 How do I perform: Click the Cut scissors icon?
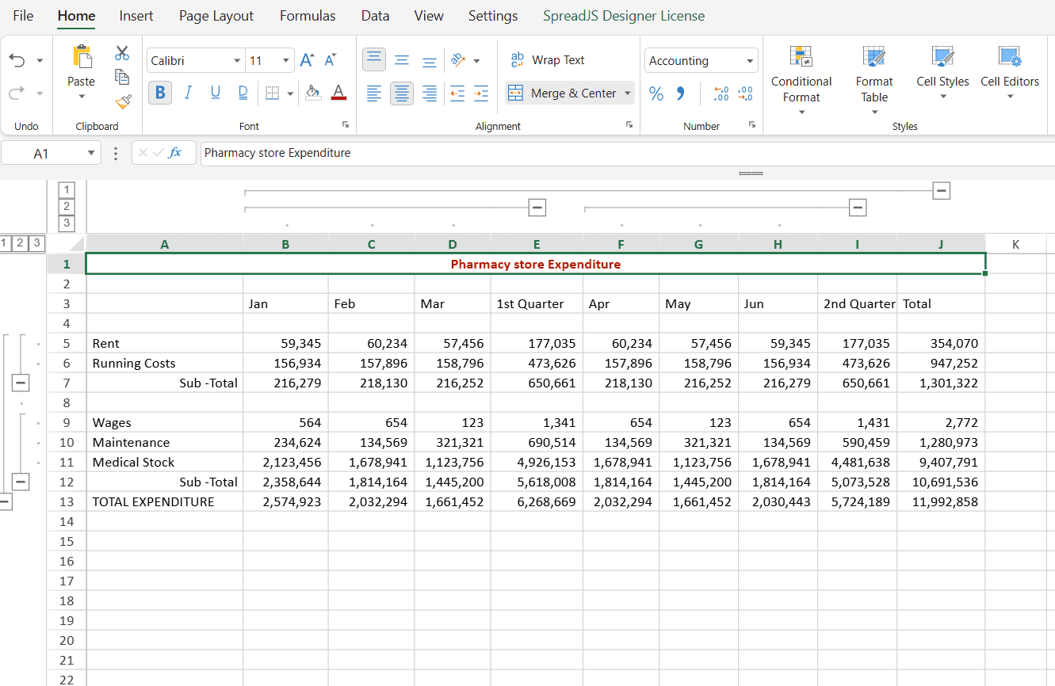click(x=122, y=53)
